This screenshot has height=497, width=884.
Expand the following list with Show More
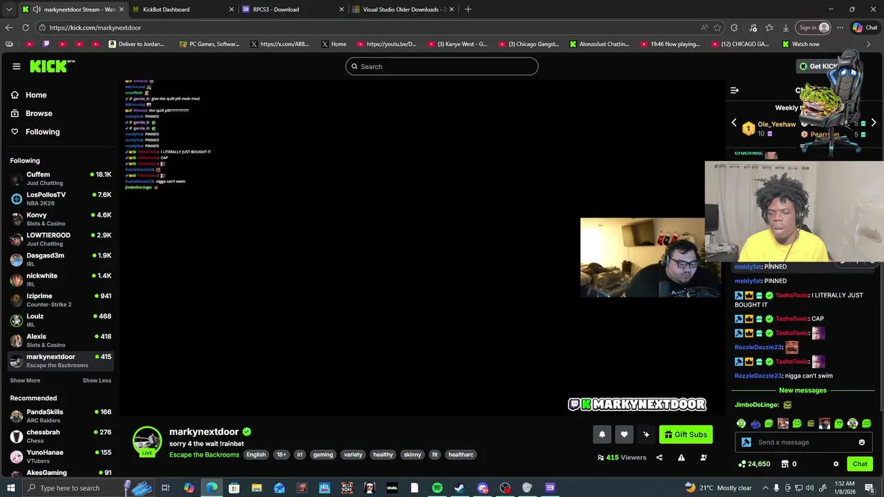click(25, 380)
